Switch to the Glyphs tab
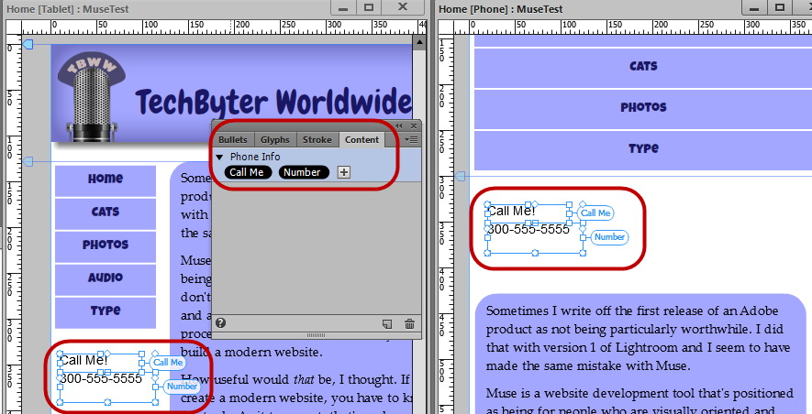Image resolution: width=812 pixels, height=414 pixels. (275, 139)
